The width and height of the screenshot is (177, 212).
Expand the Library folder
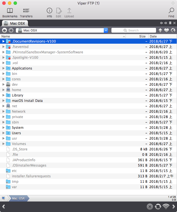(x=3, y=95)
